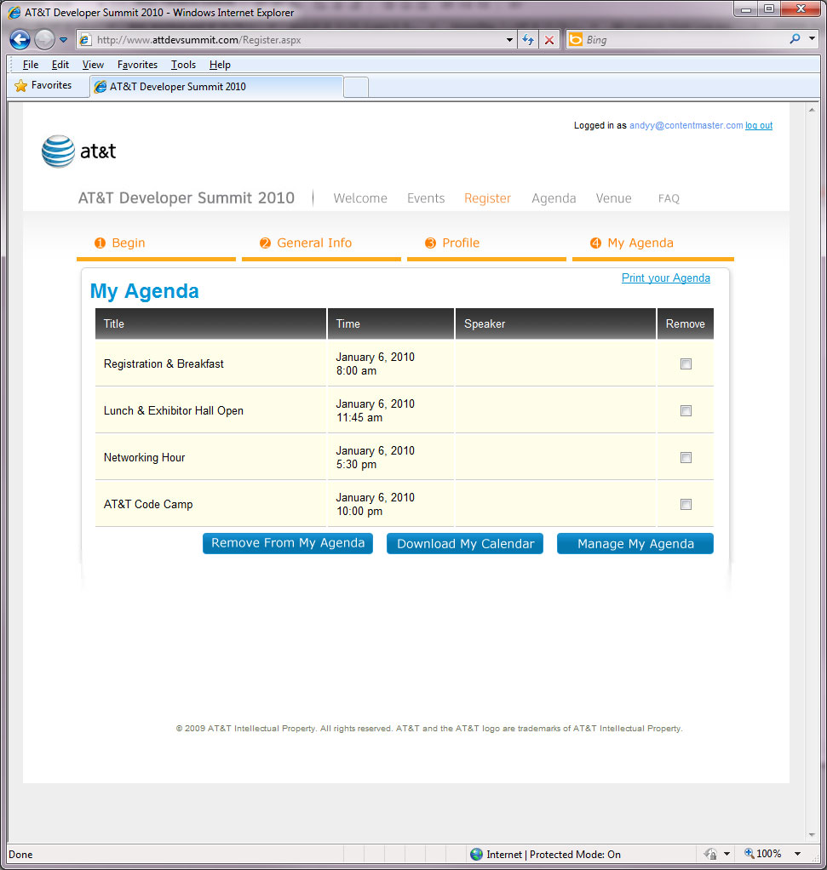Check Remove box for Lunch & Exhibitor Hall Open
The width and height of the screenshot is (827, 870).
pyautogui.click(x=686, y=410)
